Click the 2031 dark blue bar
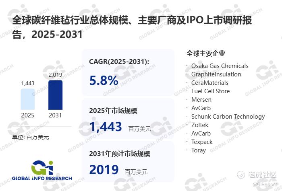 point(56,95)
